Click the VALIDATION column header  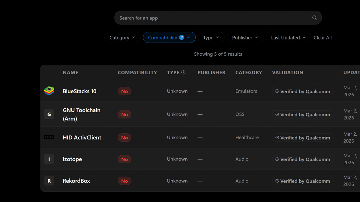[288, 72]
